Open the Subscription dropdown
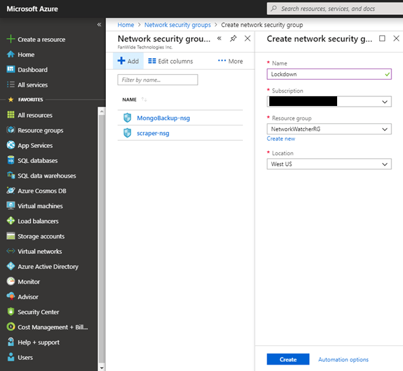403x371 pixels. pyautogui.click(x=329, y=101)
